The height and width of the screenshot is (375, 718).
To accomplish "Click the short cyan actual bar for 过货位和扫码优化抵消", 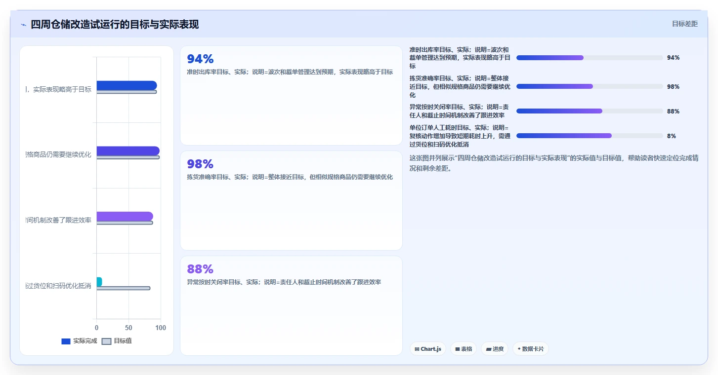I will (x=99, y=282).
